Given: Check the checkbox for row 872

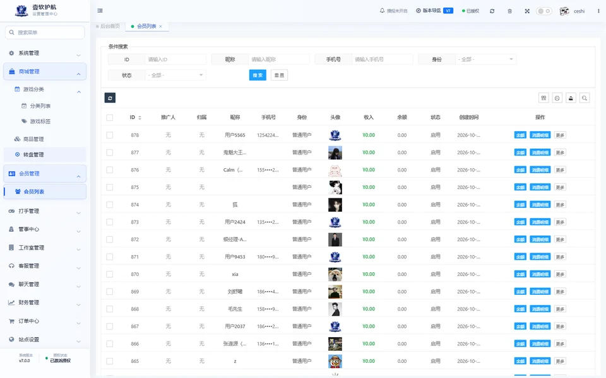Looking at the screenshot, I should pyautogui.click(x=110, y=239).
